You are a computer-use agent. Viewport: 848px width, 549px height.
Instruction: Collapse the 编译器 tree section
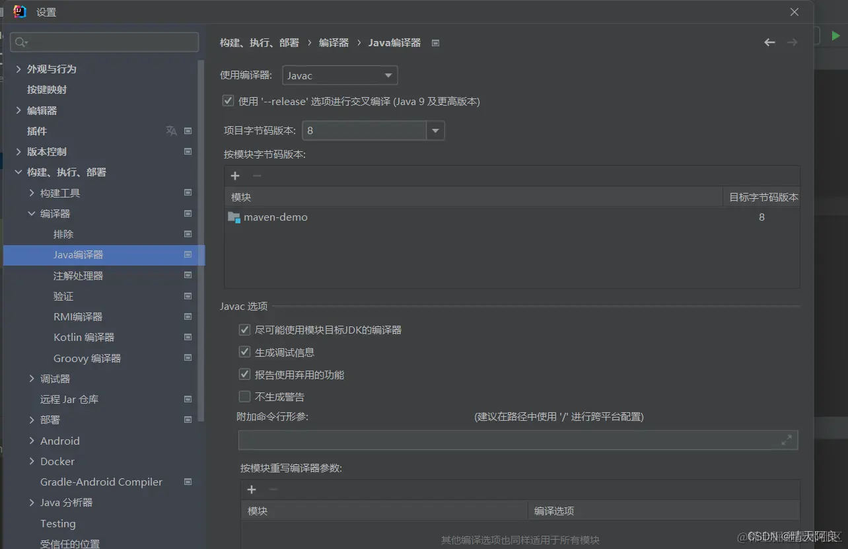[x=30, y=213]
